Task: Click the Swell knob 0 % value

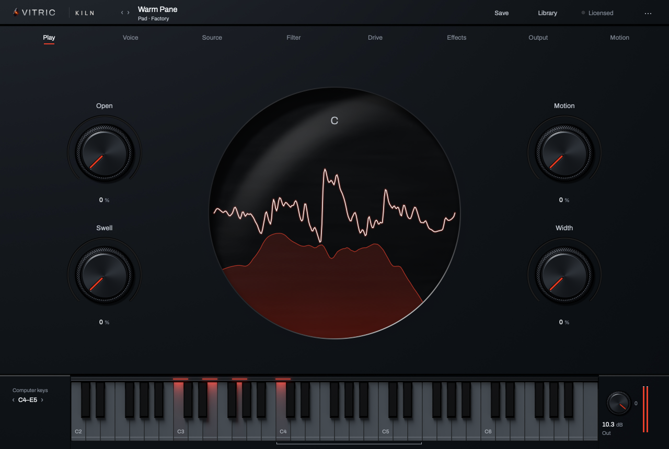Action: (105, 322)
